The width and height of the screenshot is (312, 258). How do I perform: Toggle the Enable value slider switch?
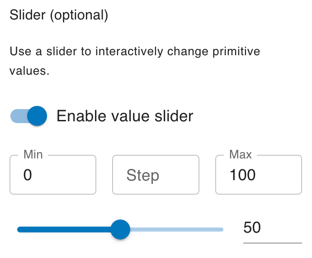pos(28,116)
